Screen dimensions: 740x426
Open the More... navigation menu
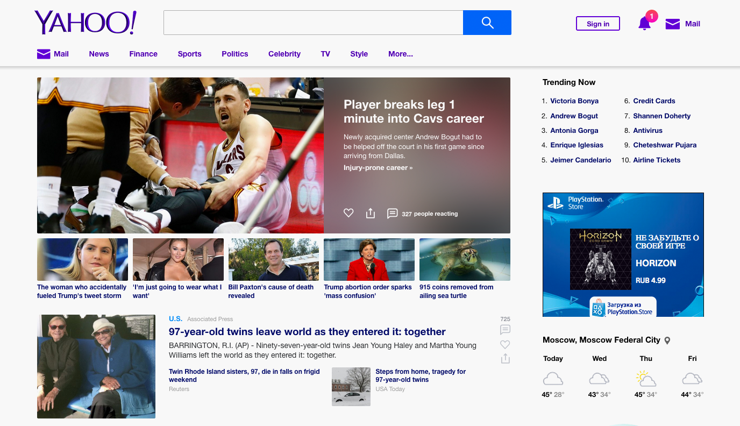pos(401,54)
